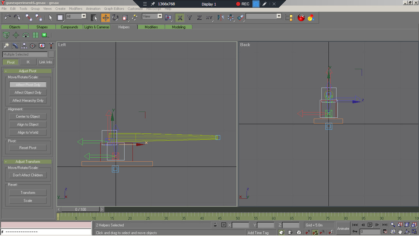Open the Utilities hammer panel tab
This screenshot has height=236, width=419.
(51, 46)
